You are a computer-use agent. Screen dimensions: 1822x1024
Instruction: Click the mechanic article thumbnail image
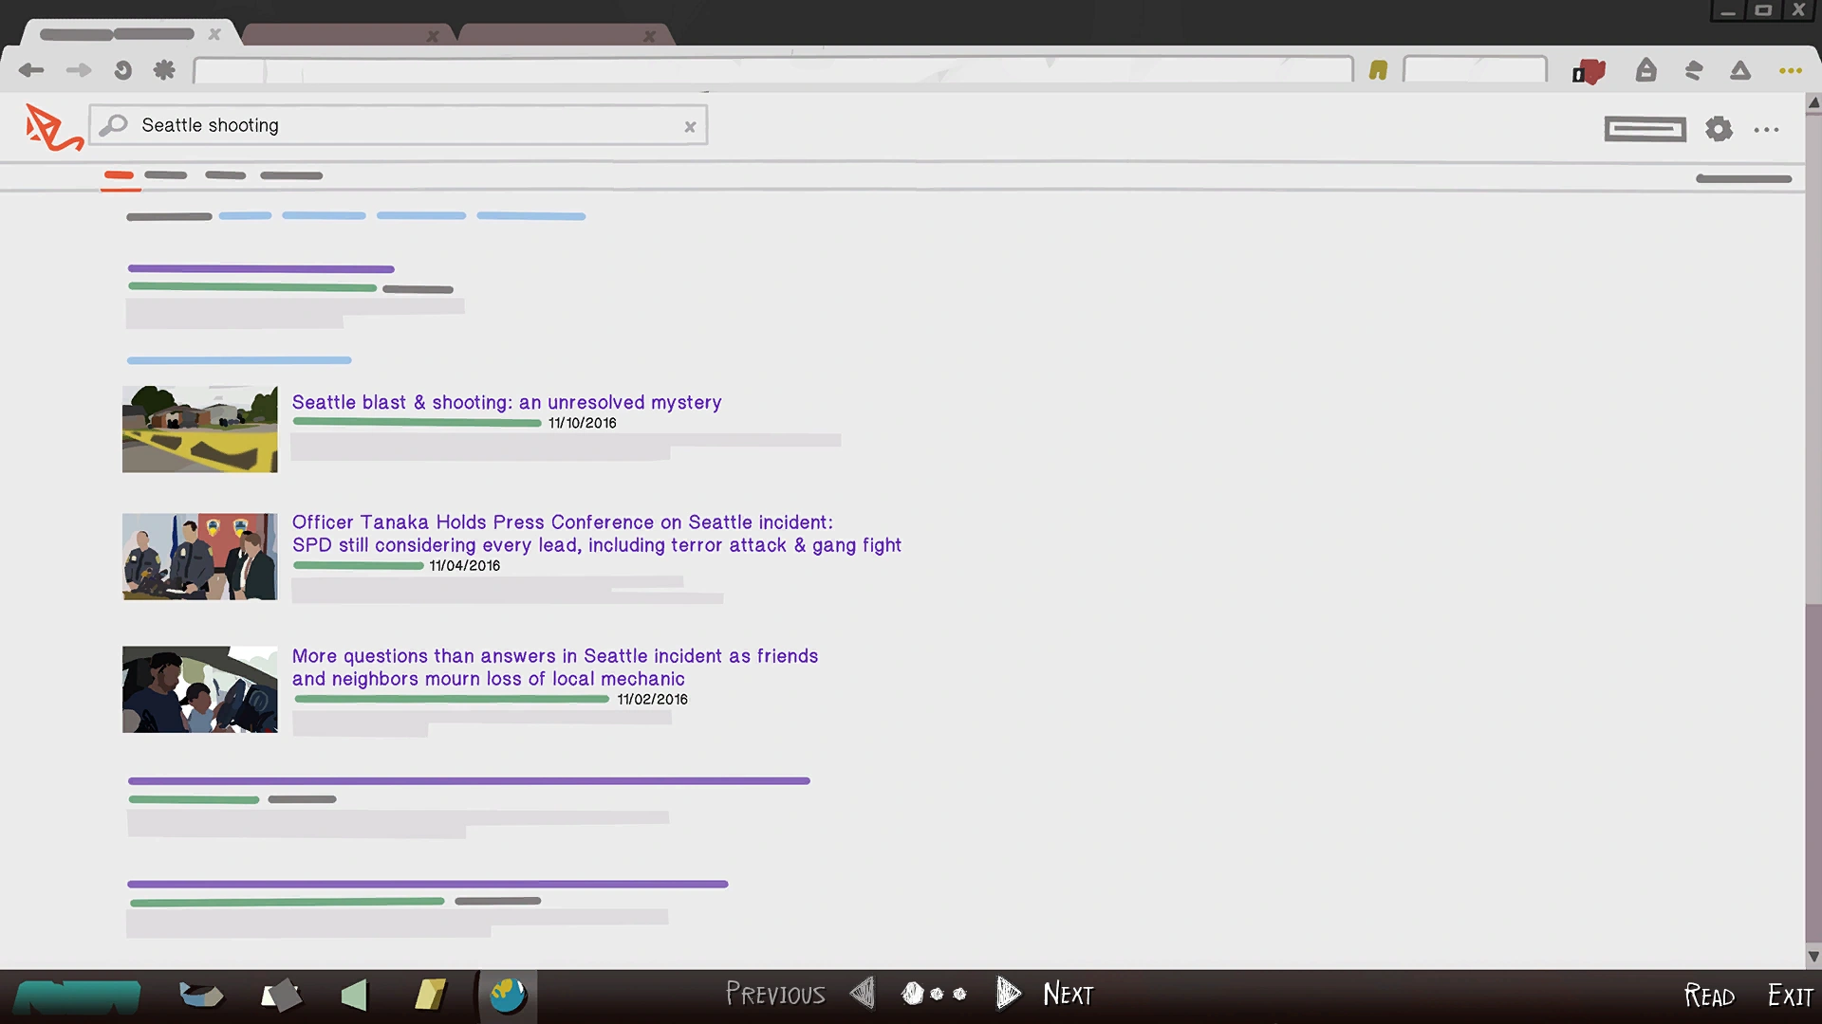click(199, 689)
